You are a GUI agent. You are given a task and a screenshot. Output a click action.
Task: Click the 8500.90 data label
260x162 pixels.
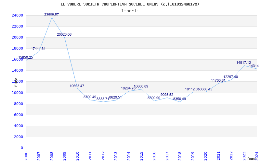point(154,98)
